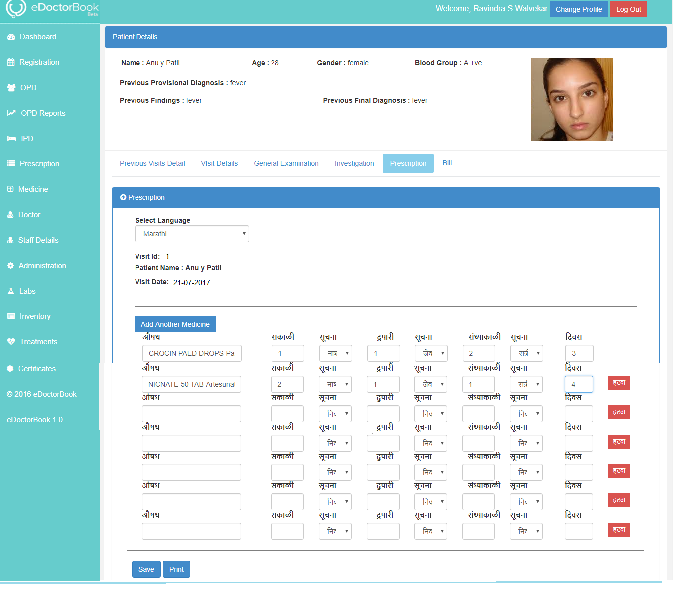The height and width of the screenshot is (615, 679).
Task: Collapse the Prescription panel arrow icon
Action: 123,198
